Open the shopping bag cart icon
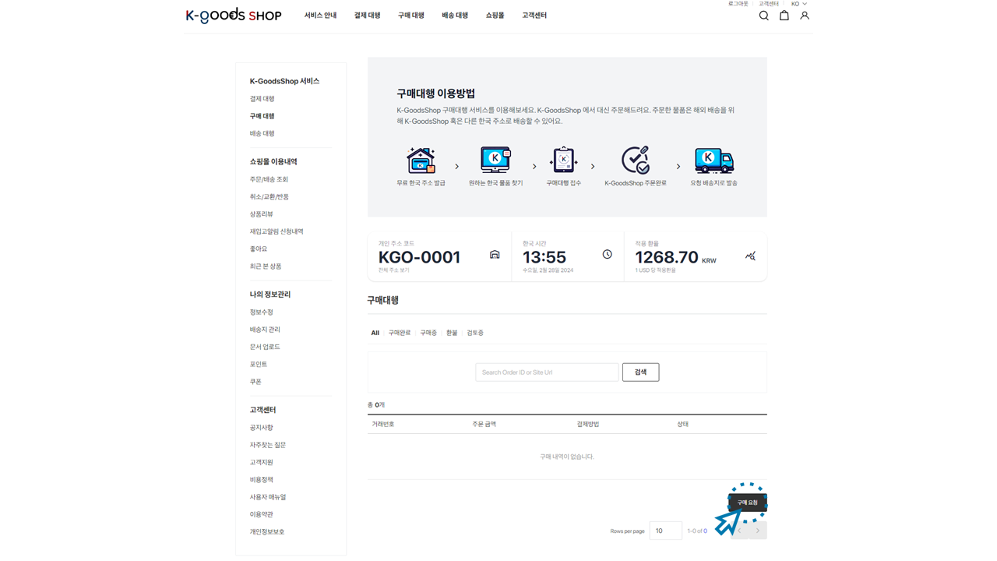 (784, 16)
